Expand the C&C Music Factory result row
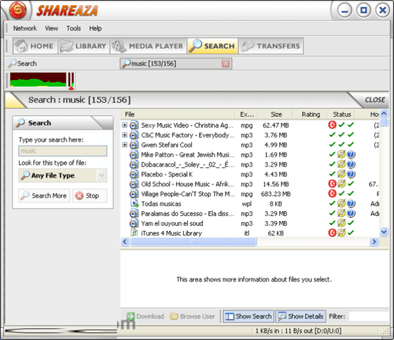The width and height of the screenshot is (394, 340). coord(125,135)
